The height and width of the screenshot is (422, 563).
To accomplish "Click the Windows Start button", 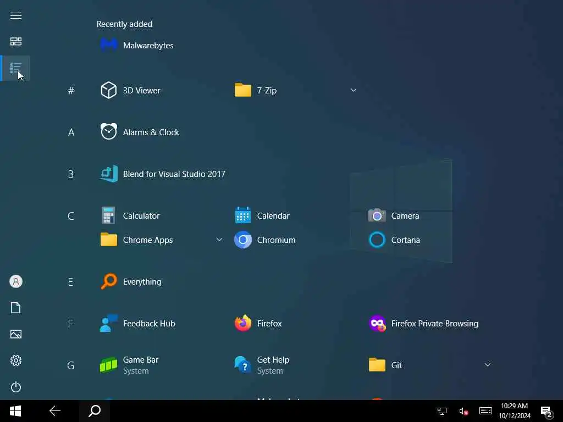I will (x=15, y=411).
